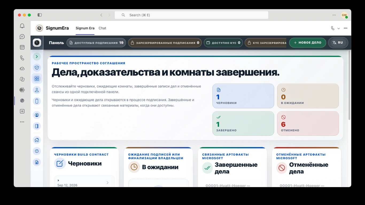Viewport: 365px width, 205px height.
Task: Open the OneDrive cloud icon
Action: click(22, 69)
